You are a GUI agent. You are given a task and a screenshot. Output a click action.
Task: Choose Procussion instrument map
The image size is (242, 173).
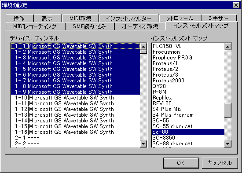tap(188, 52)
